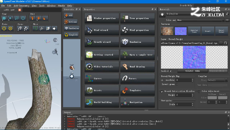230x130 pixels.
Task: Float the Output panel
Action: [x=226, y=112]
